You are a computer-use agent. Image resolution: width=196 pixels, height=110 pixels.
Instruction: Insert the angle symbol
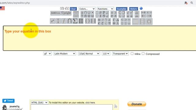[107, 13]
